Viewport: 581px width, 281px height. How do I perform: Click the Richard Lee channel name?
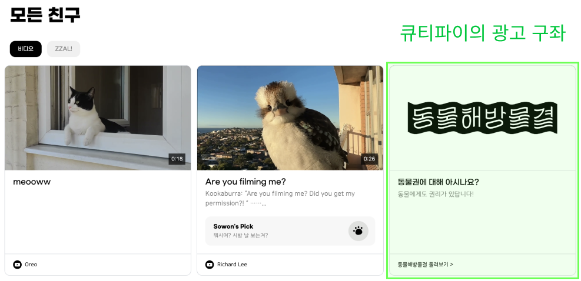(x=232, y=265)
